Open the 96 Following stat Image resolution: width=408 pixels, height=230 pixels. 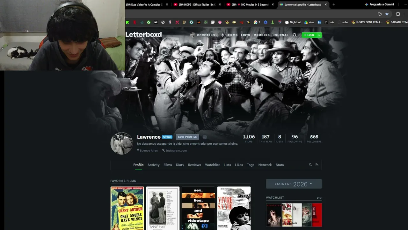coord(295,139)
